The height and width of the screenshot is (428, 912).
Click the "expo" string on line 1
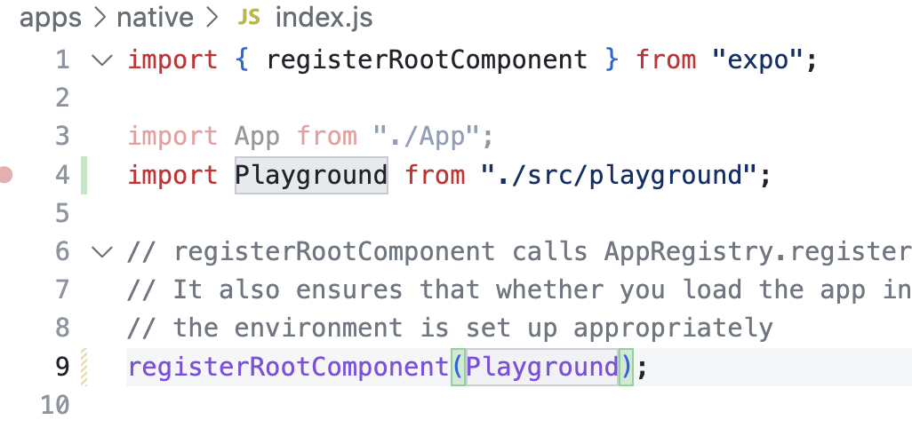[756, 59]
